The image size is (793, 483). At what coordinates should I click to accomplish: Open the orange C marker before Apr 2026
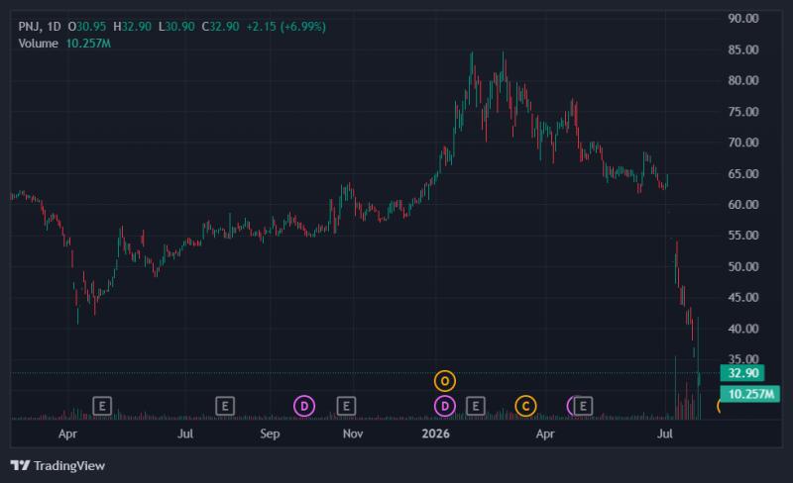click(526, 406)
